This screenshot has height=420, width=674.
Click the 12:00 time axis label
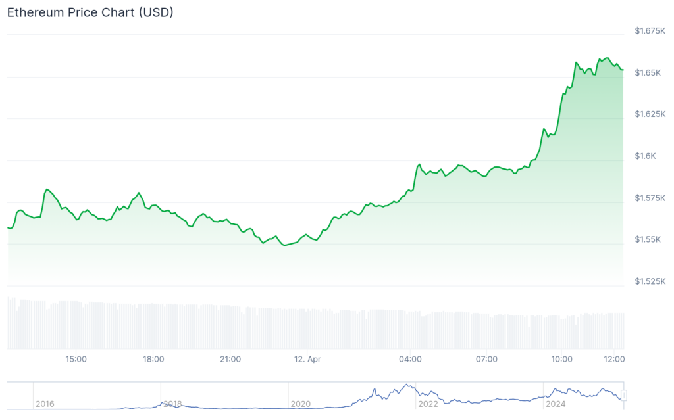614,359
